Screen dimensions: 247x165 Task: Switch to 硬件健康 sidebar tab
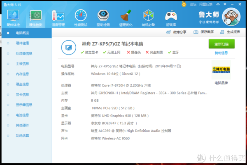click(22, 43)
